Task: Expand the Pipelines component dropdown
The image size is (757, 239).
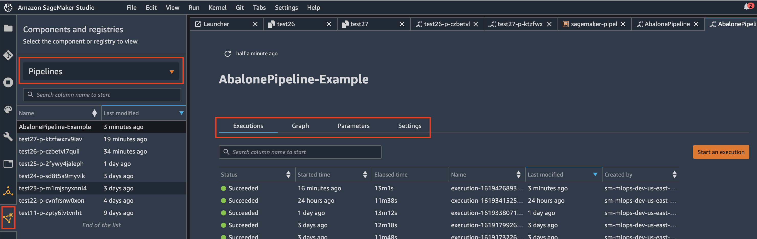Action: point(101,71)
